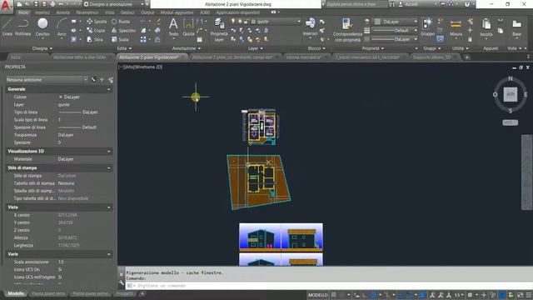Open the DaLayer object color dropdown
This screenshot has height=300, width=533.
pyautogui.click(x=396, y=22)
